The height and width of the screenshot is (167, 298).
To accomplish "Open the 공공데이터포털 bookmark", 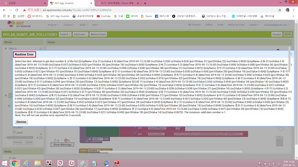I will click(83, 16).
